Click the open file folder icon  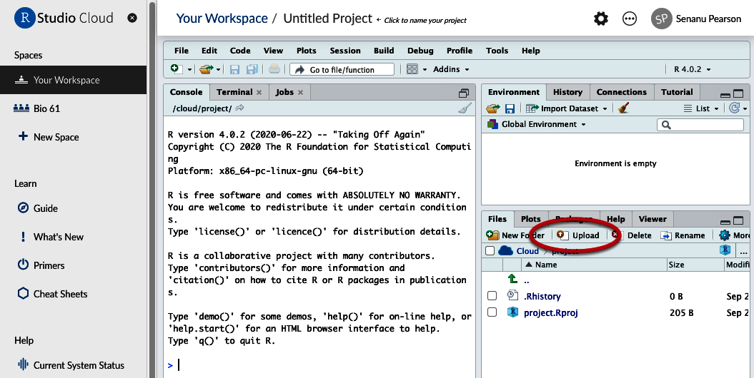pyautogui.click(x=207, y=70)
